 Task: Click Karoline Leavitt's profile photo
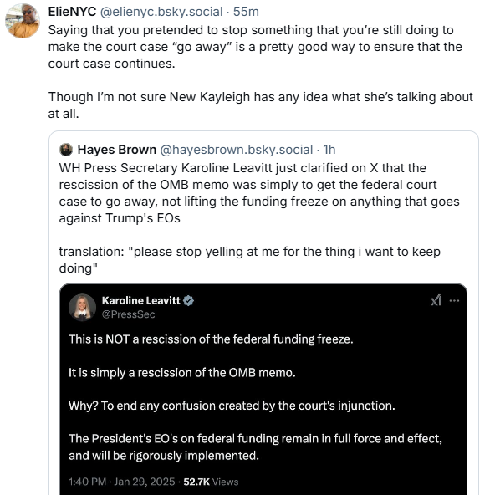[x=83, y=307]
